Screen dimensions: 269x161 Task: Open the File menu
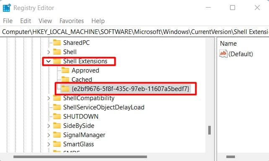click(8, 21)
